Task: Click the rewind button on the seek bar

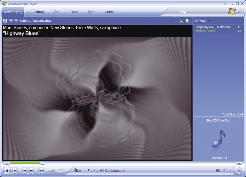Action: (7, 163)
